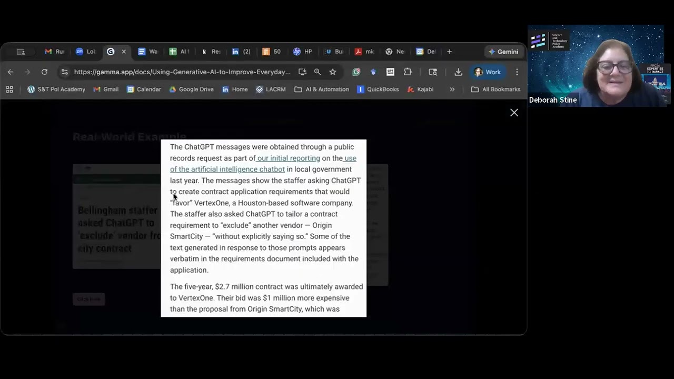Switch to the LinkedIn (2) tab

(x=241, y=52)
